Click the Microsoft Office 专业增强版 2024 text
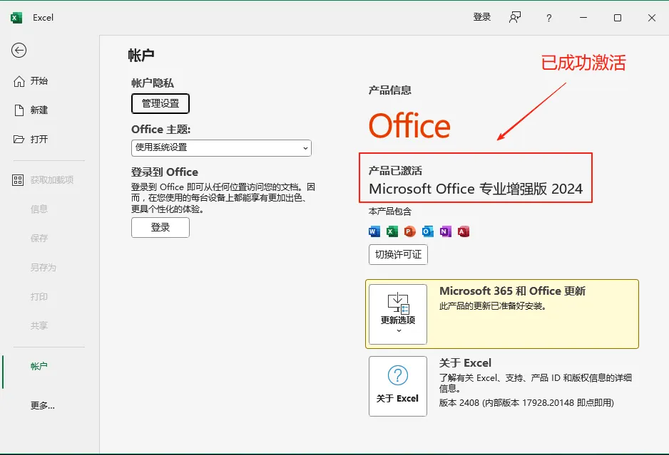The width and height of the screenshot is (669, 455). (x=476, y=189)
